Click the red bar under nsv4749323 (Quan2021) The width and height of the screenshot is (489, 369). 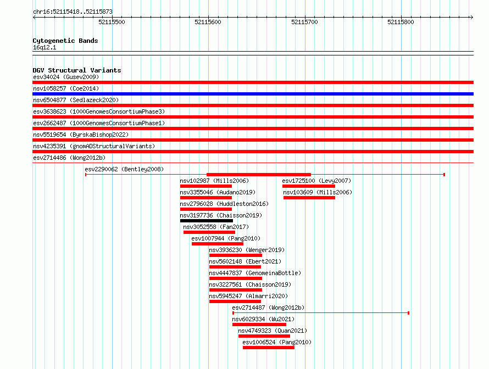[x=264, y=336]
